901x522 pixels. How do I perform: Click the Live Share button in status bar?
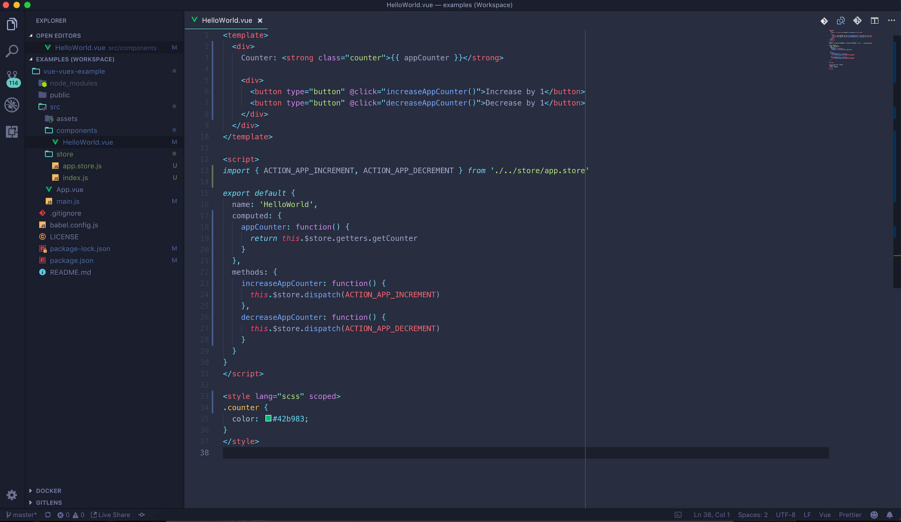point(111,514)
